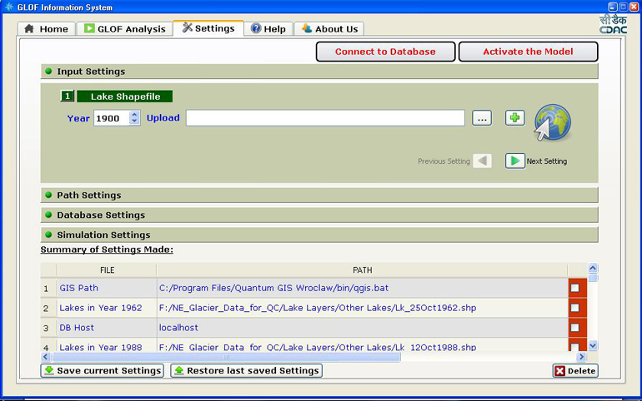Expand the Path Settings section

(x=88, y=196)
